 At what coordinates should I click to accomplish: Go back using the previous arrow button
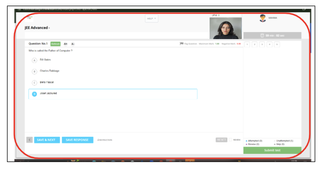[30, 140]
